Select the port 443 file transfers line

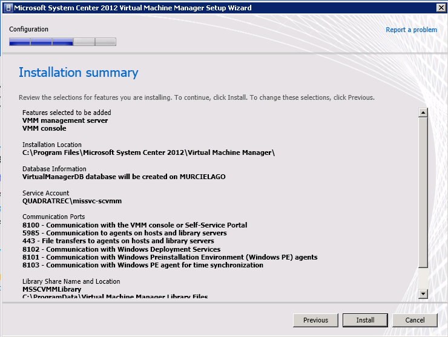[x=118, y=241]
